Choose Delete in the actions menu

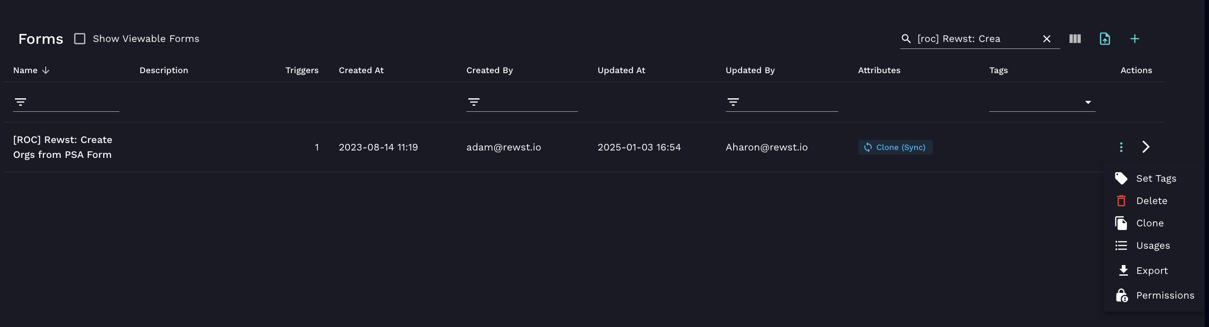click(1151, 201)
